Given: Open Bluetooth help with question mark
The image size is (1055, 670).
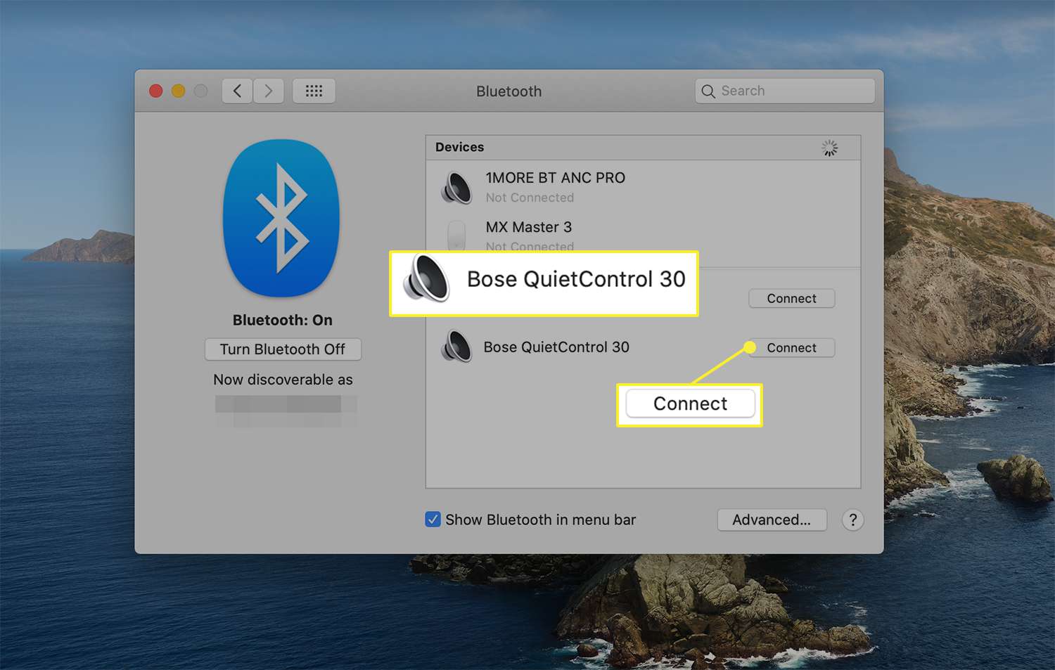Looking at the screenshot, I should (x=852, y=520).
